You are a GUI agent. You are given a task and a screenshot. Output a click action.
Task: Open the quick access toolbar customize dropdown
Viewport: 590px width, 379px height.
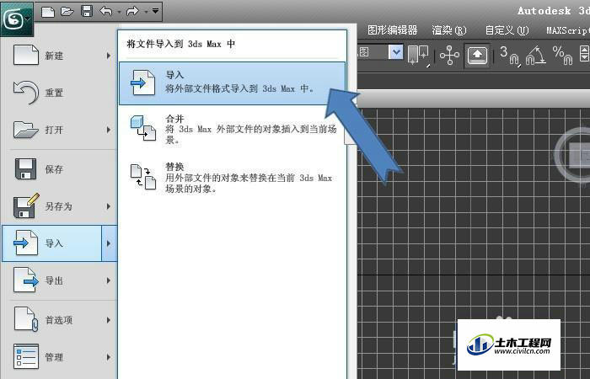155,11
